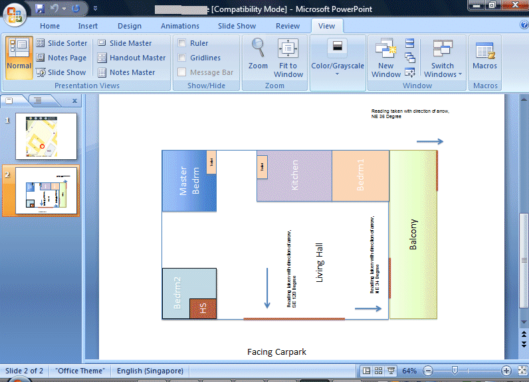The height and width of the screenshot is (382, 529).
Task: Open the Insert ribbon tab
Action: coord(88,26)
